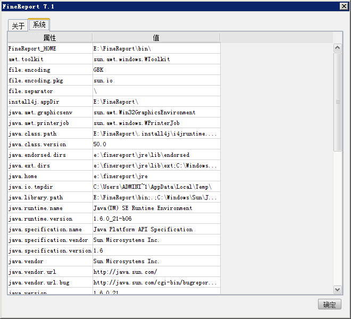This screenshot has height=319, width=351.
Task: Click Sun Microsystems value of java.specification.vendor
Action: [156, 240]
